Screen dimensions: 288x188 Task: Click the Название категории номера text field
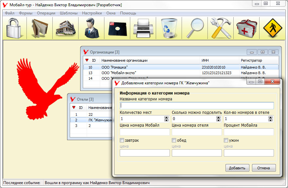(x=197, y=106)
